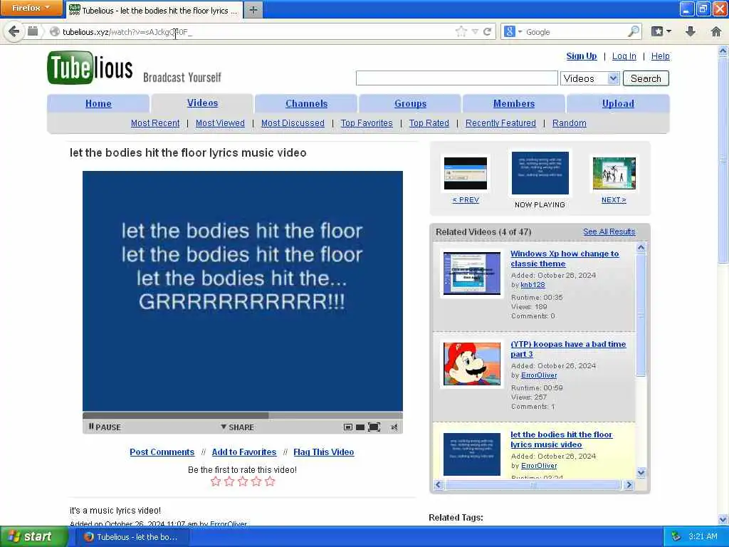Open the PREV video thumbnail

coord(466,174)
